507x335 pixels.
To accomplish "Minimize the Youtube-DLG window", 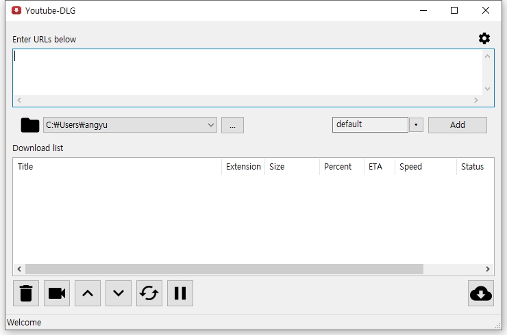I will [x=423, y=10].
